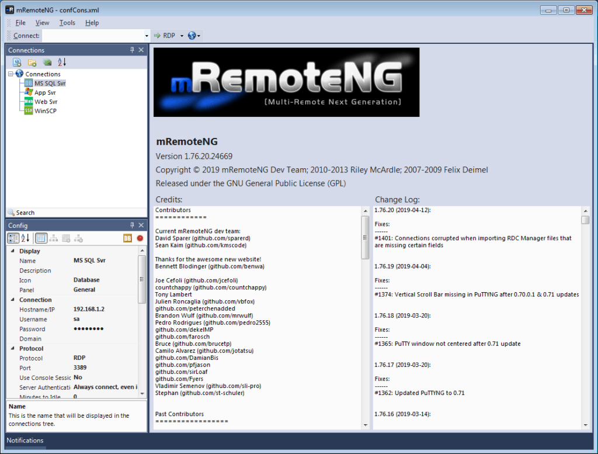598x454 pixels.
Task: Open the View menu
Action: tap(42, 23)
